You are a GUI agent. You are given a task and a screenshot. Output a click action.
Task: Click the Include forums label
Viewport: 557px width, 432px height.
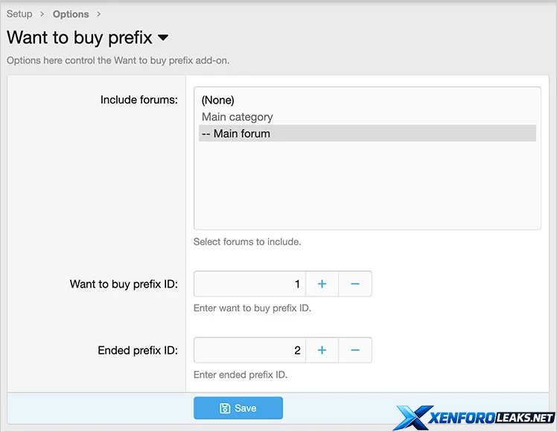tap(139, 100)
